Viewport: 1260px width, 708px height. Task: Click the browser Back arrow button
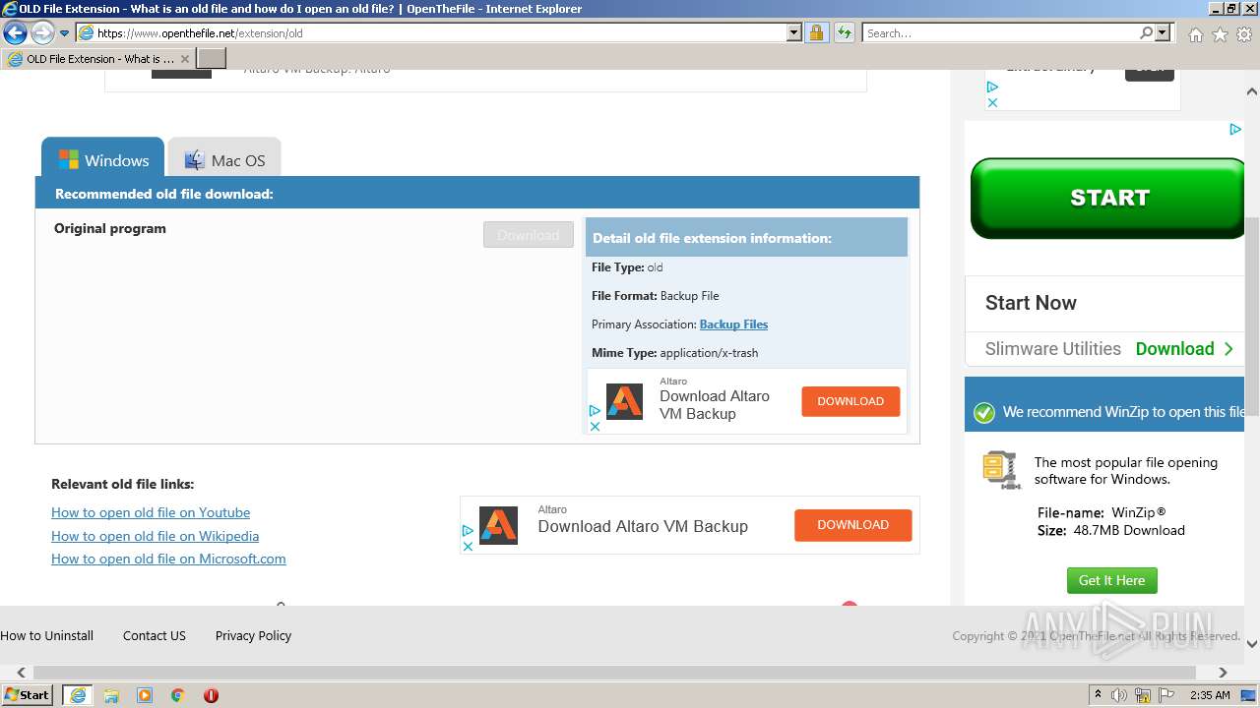15,33
